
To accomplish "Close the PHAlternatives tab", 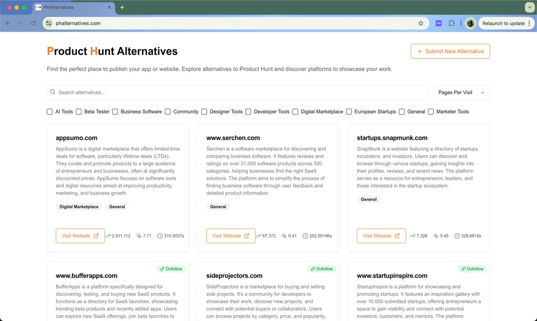I will 110,7.
